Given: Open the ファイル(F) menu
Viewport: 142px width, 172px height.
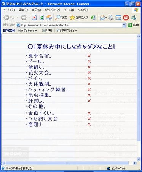Looking at the screenshot, I should pyautogui.click(x=9, y=10).
